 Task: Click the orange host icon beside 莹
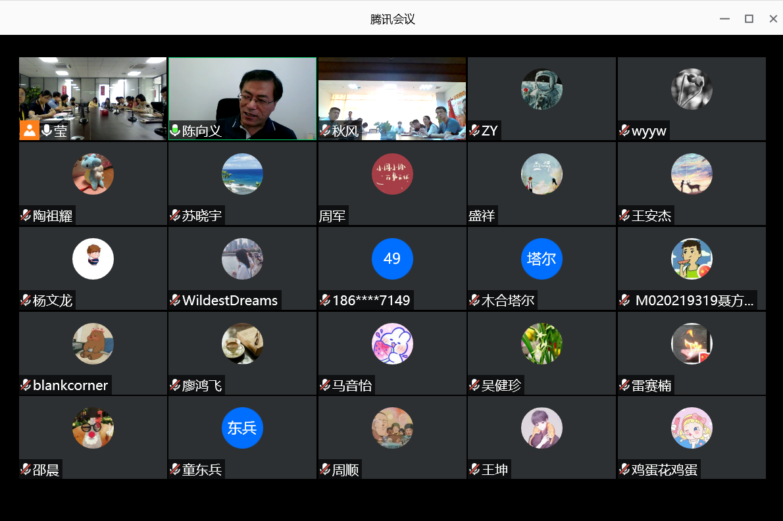30,130
